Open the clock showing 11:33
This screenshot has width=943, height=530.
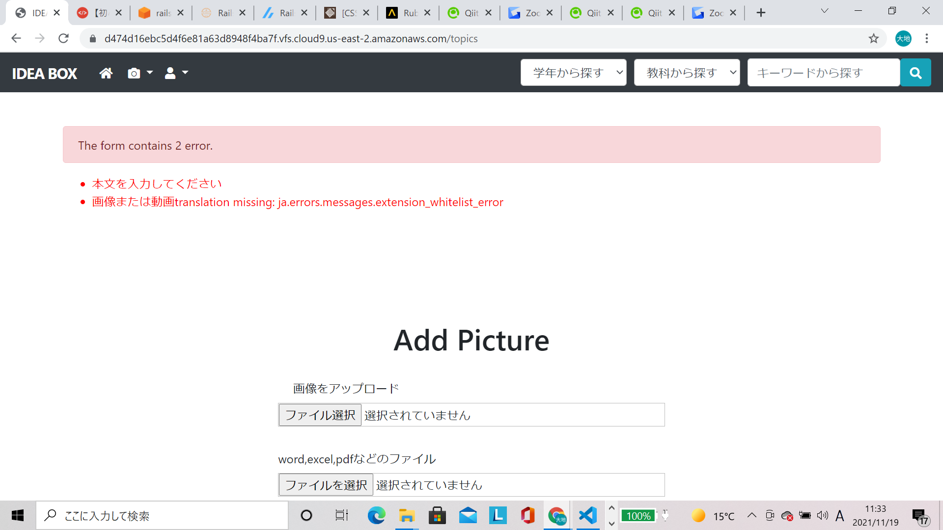coord(875,515)
